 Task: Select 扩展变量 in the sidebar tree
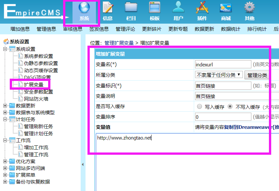[x=33, y=84]
